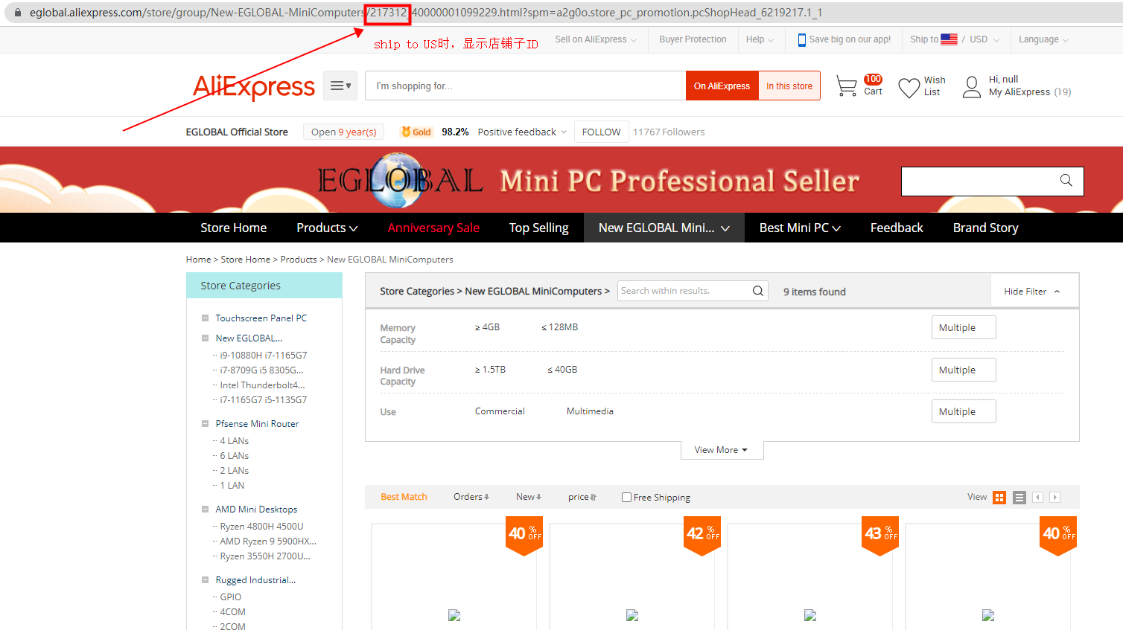The height and width of the screenshot is (630, 1123).
Task: Open the Help dropdown
Action: 760,39
